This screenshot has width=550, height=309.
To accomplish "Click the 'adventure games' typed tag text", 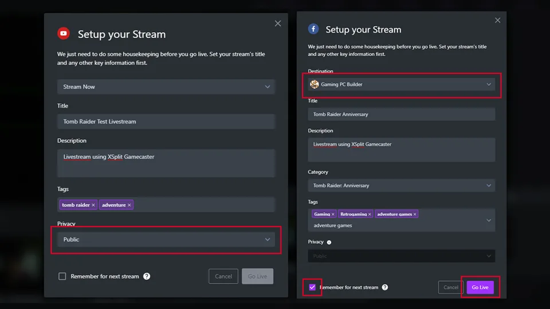I will tap(332, 225).
